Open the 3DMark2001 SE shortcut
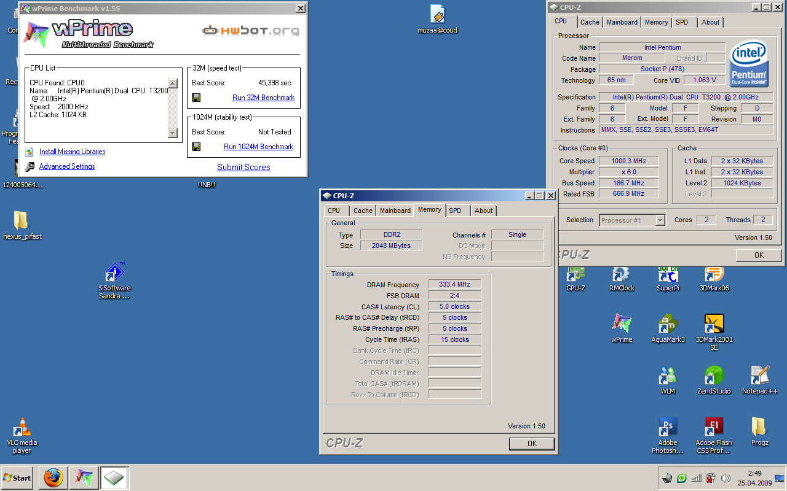Viewport: 787px width, 491px height. tap(714, 332)
